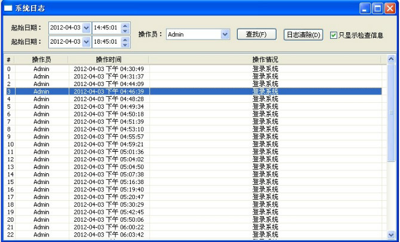Sort by the 操作员 column header
Image resolution: width=400 pixels, height=242 pixels.
coord(41,60)
